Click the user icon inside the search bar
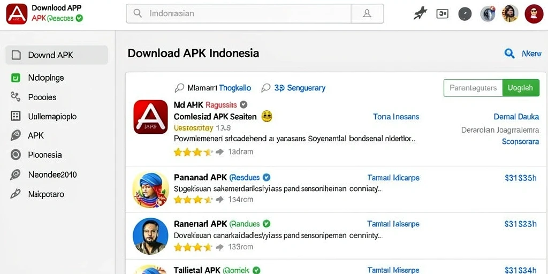This screenshot has width=548, height=274. pos(367,13)
